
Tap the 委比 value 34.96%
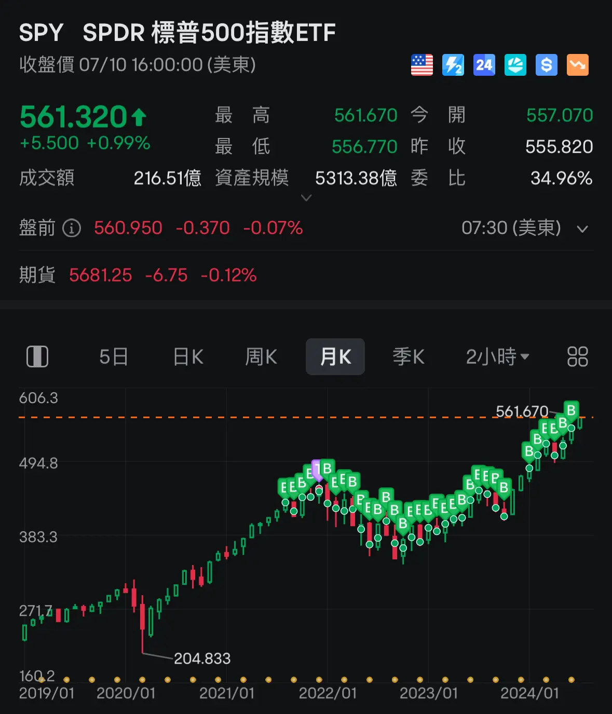tap(562, 178)
